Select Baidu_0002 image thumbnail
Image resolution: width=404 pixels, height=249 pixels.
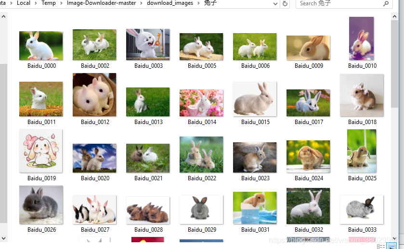[94, 45]
